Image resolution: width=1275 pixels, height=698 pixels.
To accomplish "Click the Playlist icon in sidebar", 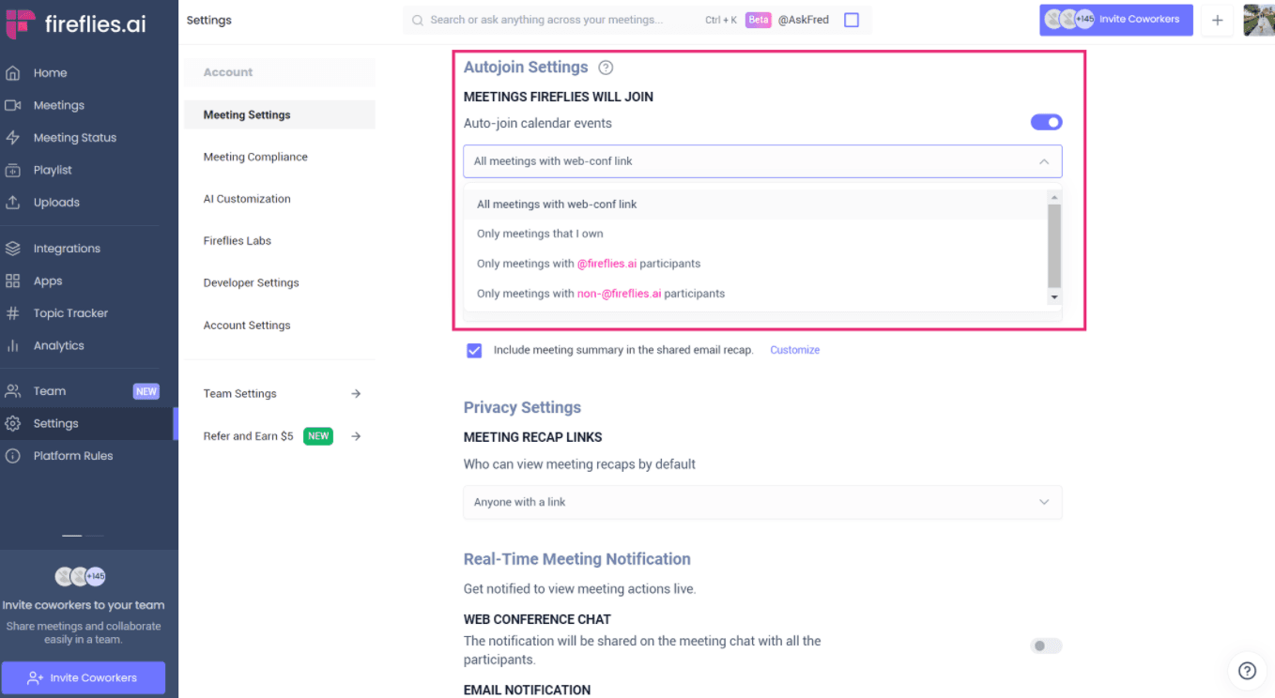I will click(13, 170).
